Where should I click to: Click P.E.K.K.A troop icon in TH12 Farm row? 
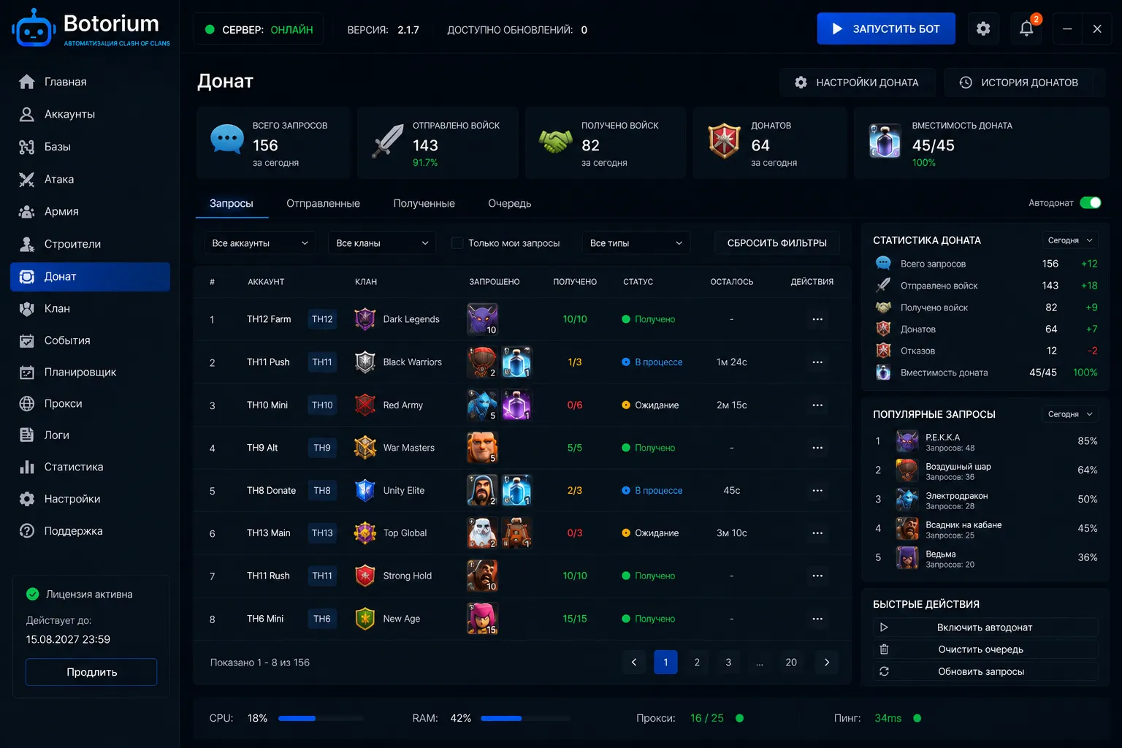click(x=482, y=319)
